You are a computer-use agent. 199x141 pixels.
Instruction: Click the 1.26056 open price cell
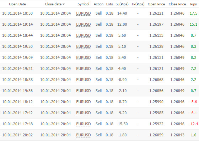[x=156, y=91]
